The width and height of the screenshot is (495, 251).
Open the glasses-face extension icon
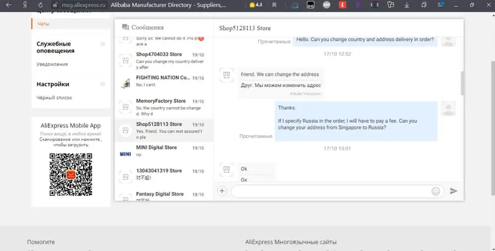311,5
